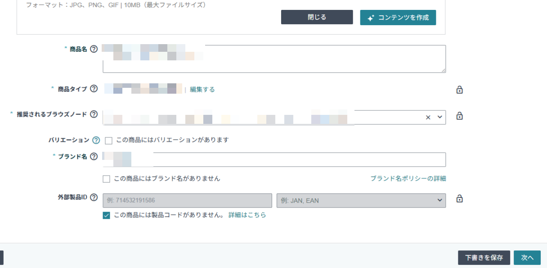This screenshot has width=547, height=268.
Task: Clear browse node selection with X
Action: (x=428, y=117)
